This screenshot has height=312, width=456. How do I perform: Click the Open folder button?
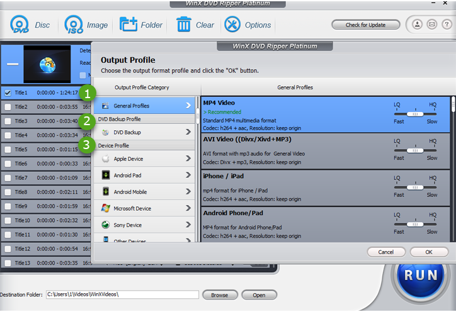(259, 295)
